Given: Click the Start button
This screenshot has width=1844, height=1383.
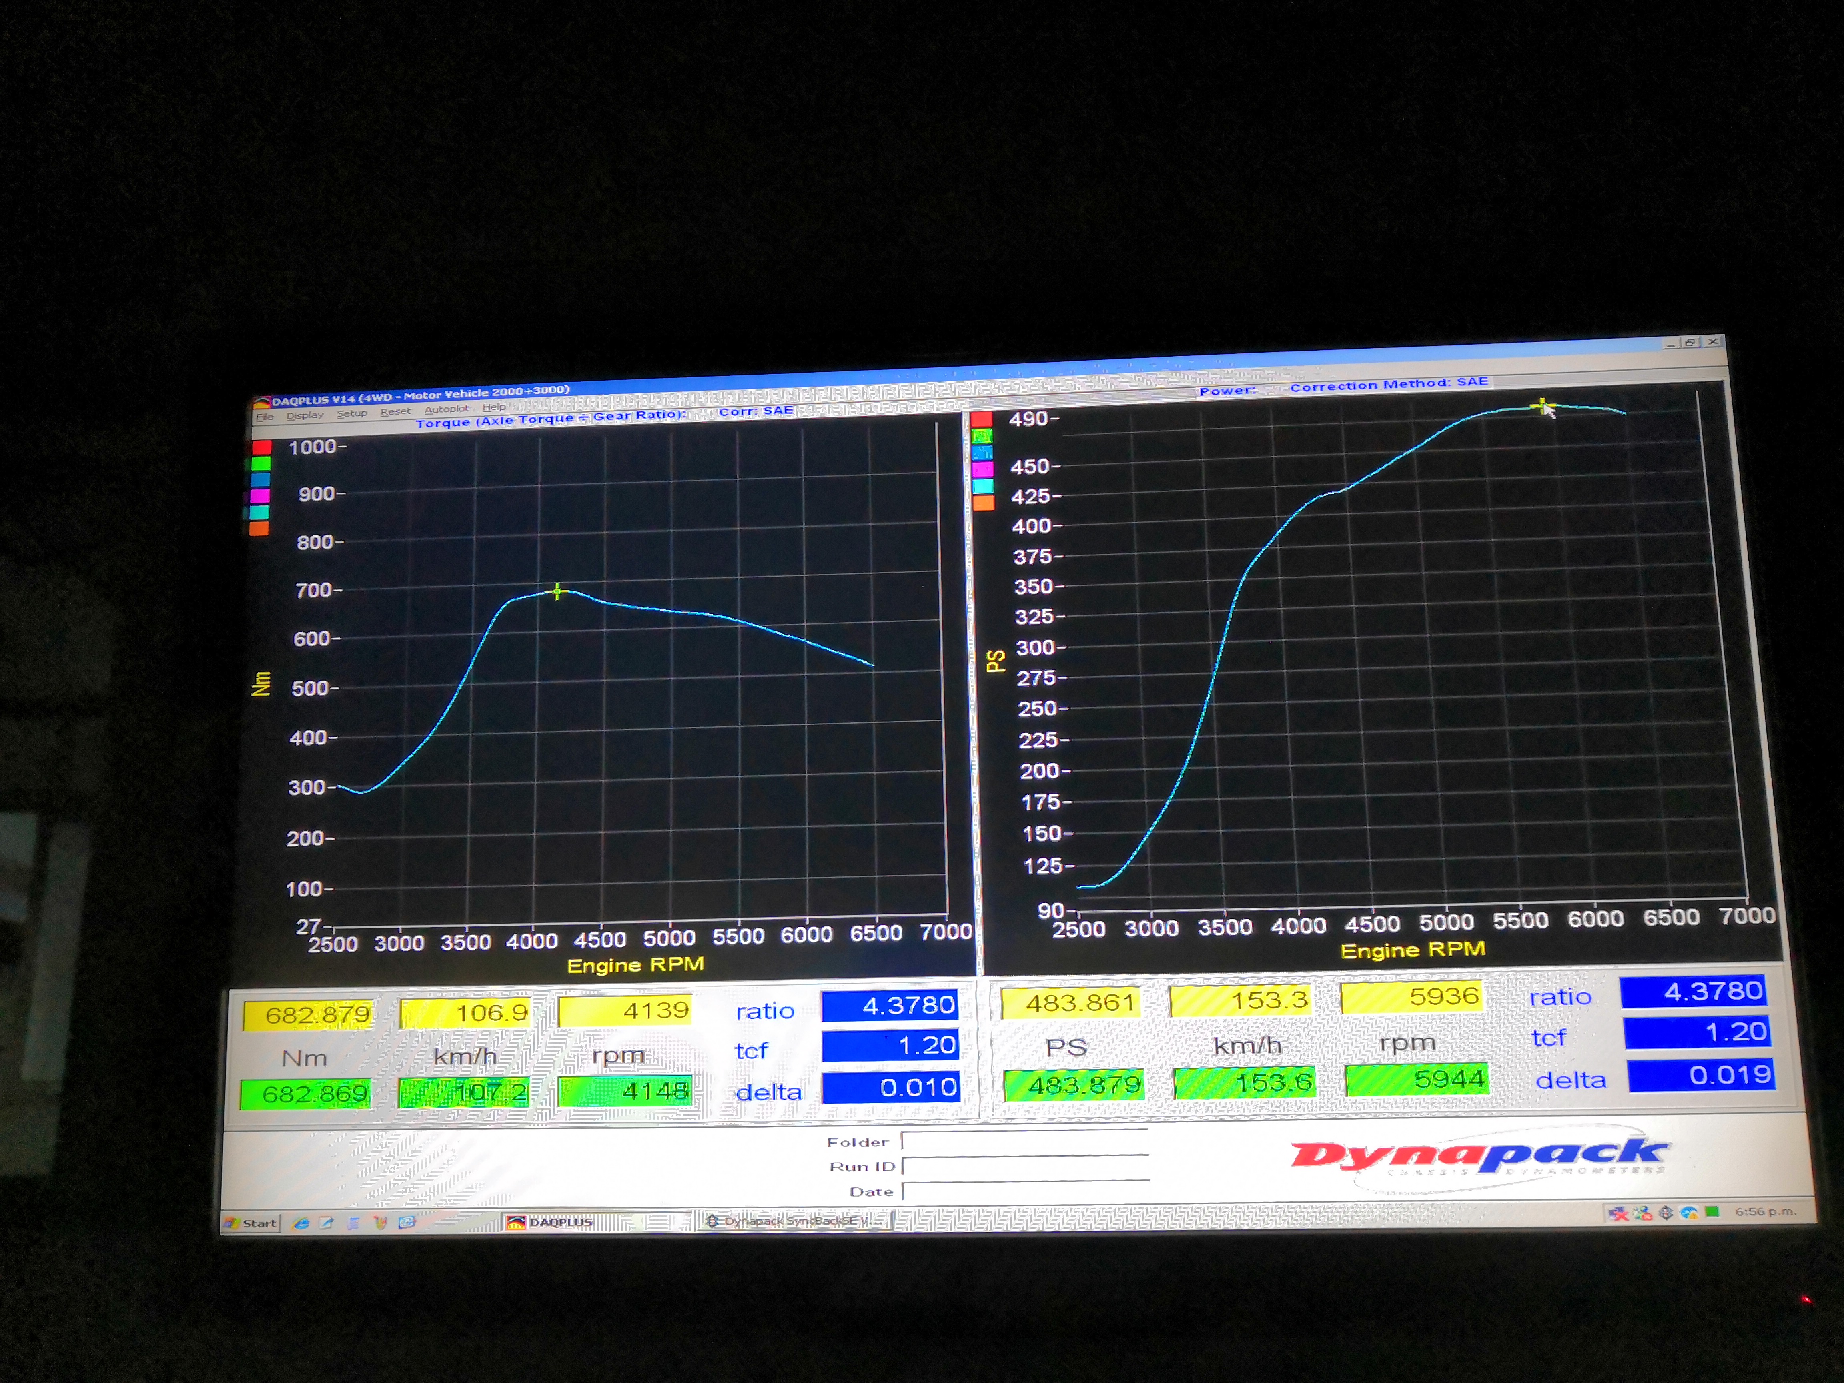Looking at the screenshot, I should tap(250, 1223).
